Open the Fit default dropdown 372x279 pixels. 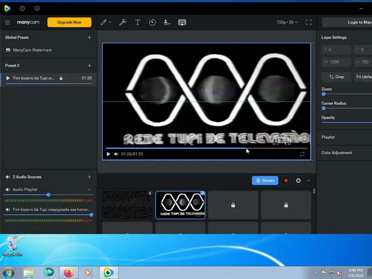click(x=363, y=77)
